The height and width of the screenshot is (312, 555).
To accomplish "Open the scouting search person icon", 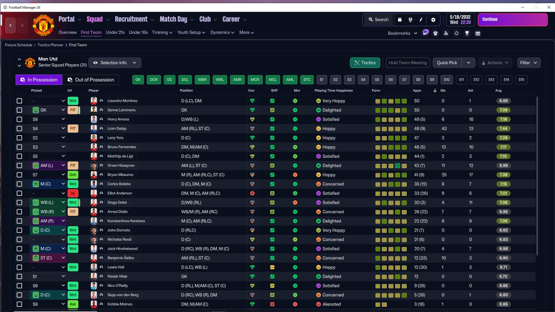I will click(446, 33).
